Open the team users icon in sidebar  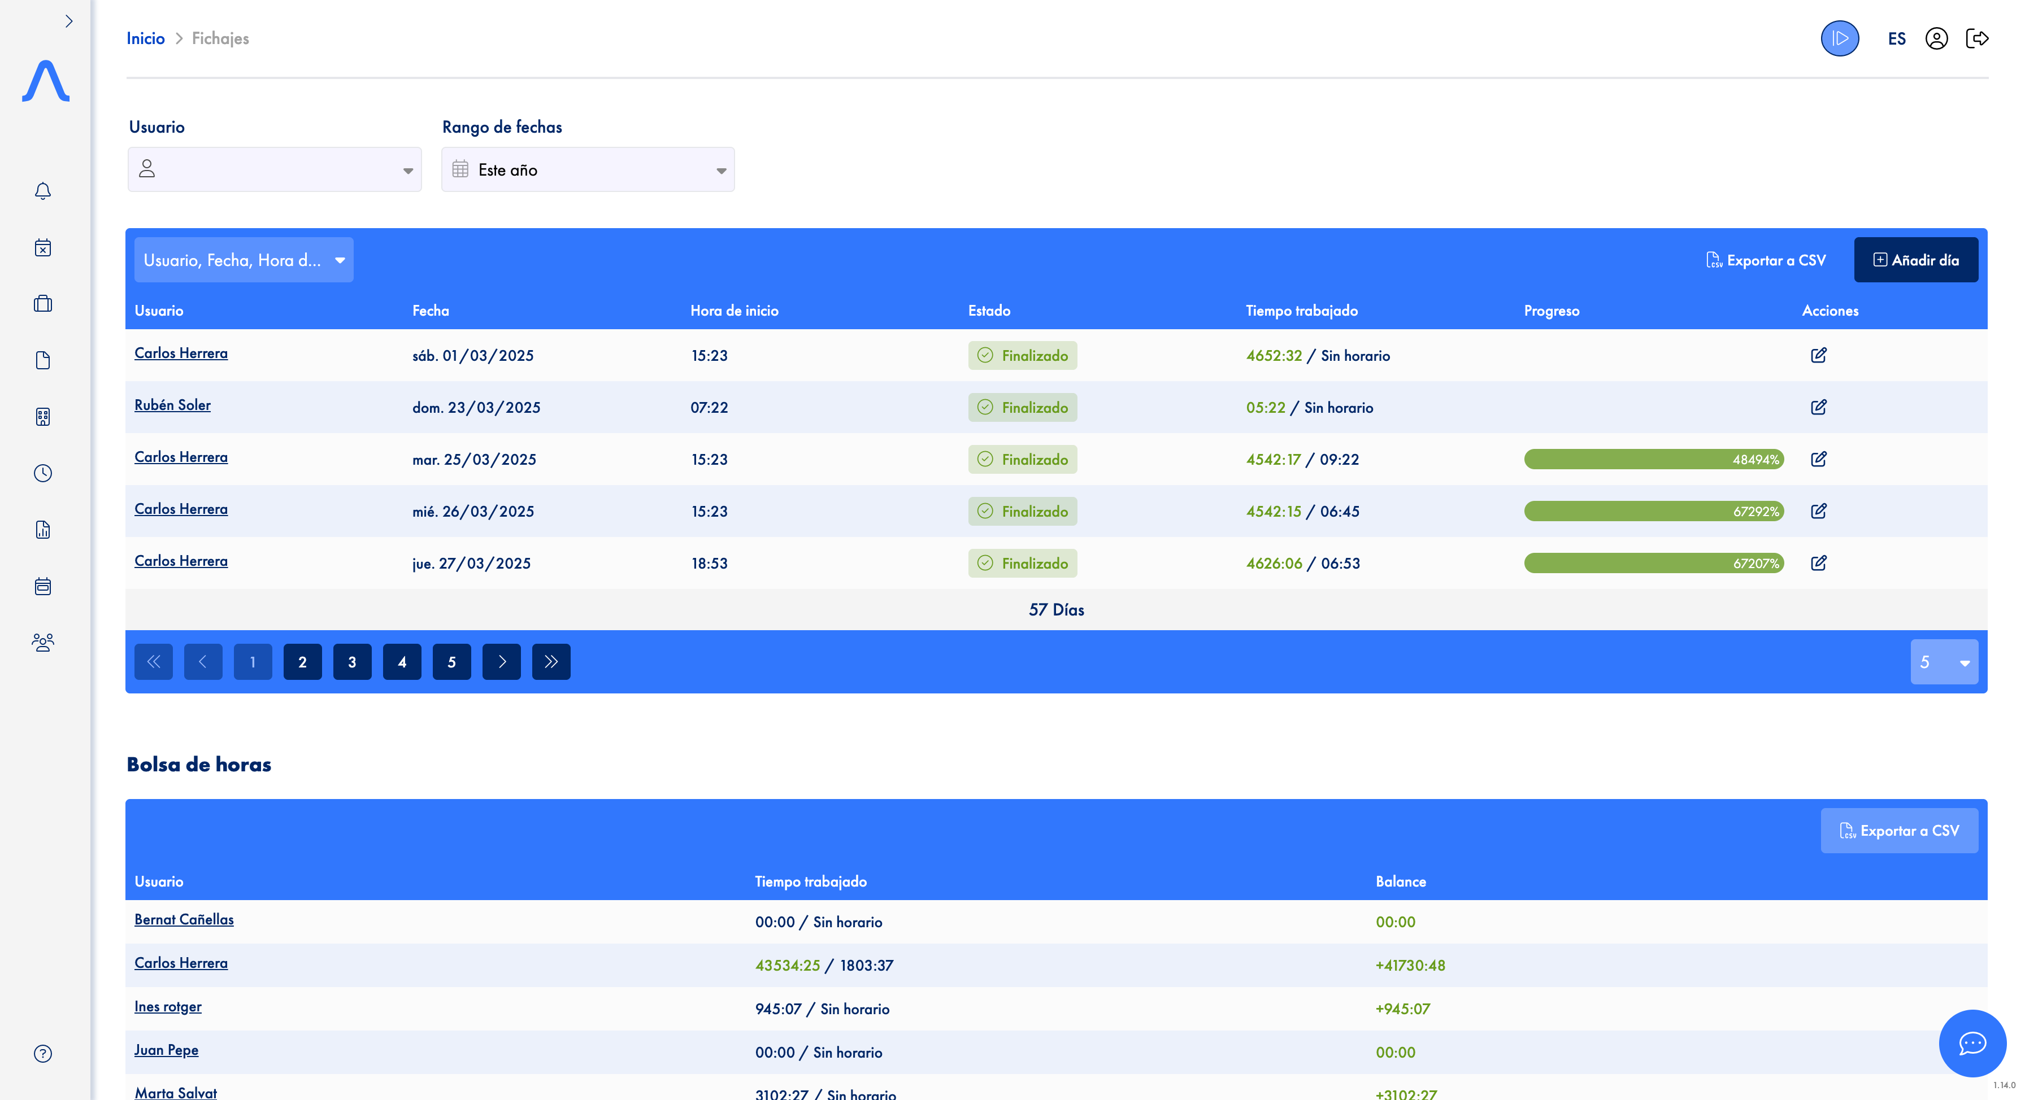(44, 643)
